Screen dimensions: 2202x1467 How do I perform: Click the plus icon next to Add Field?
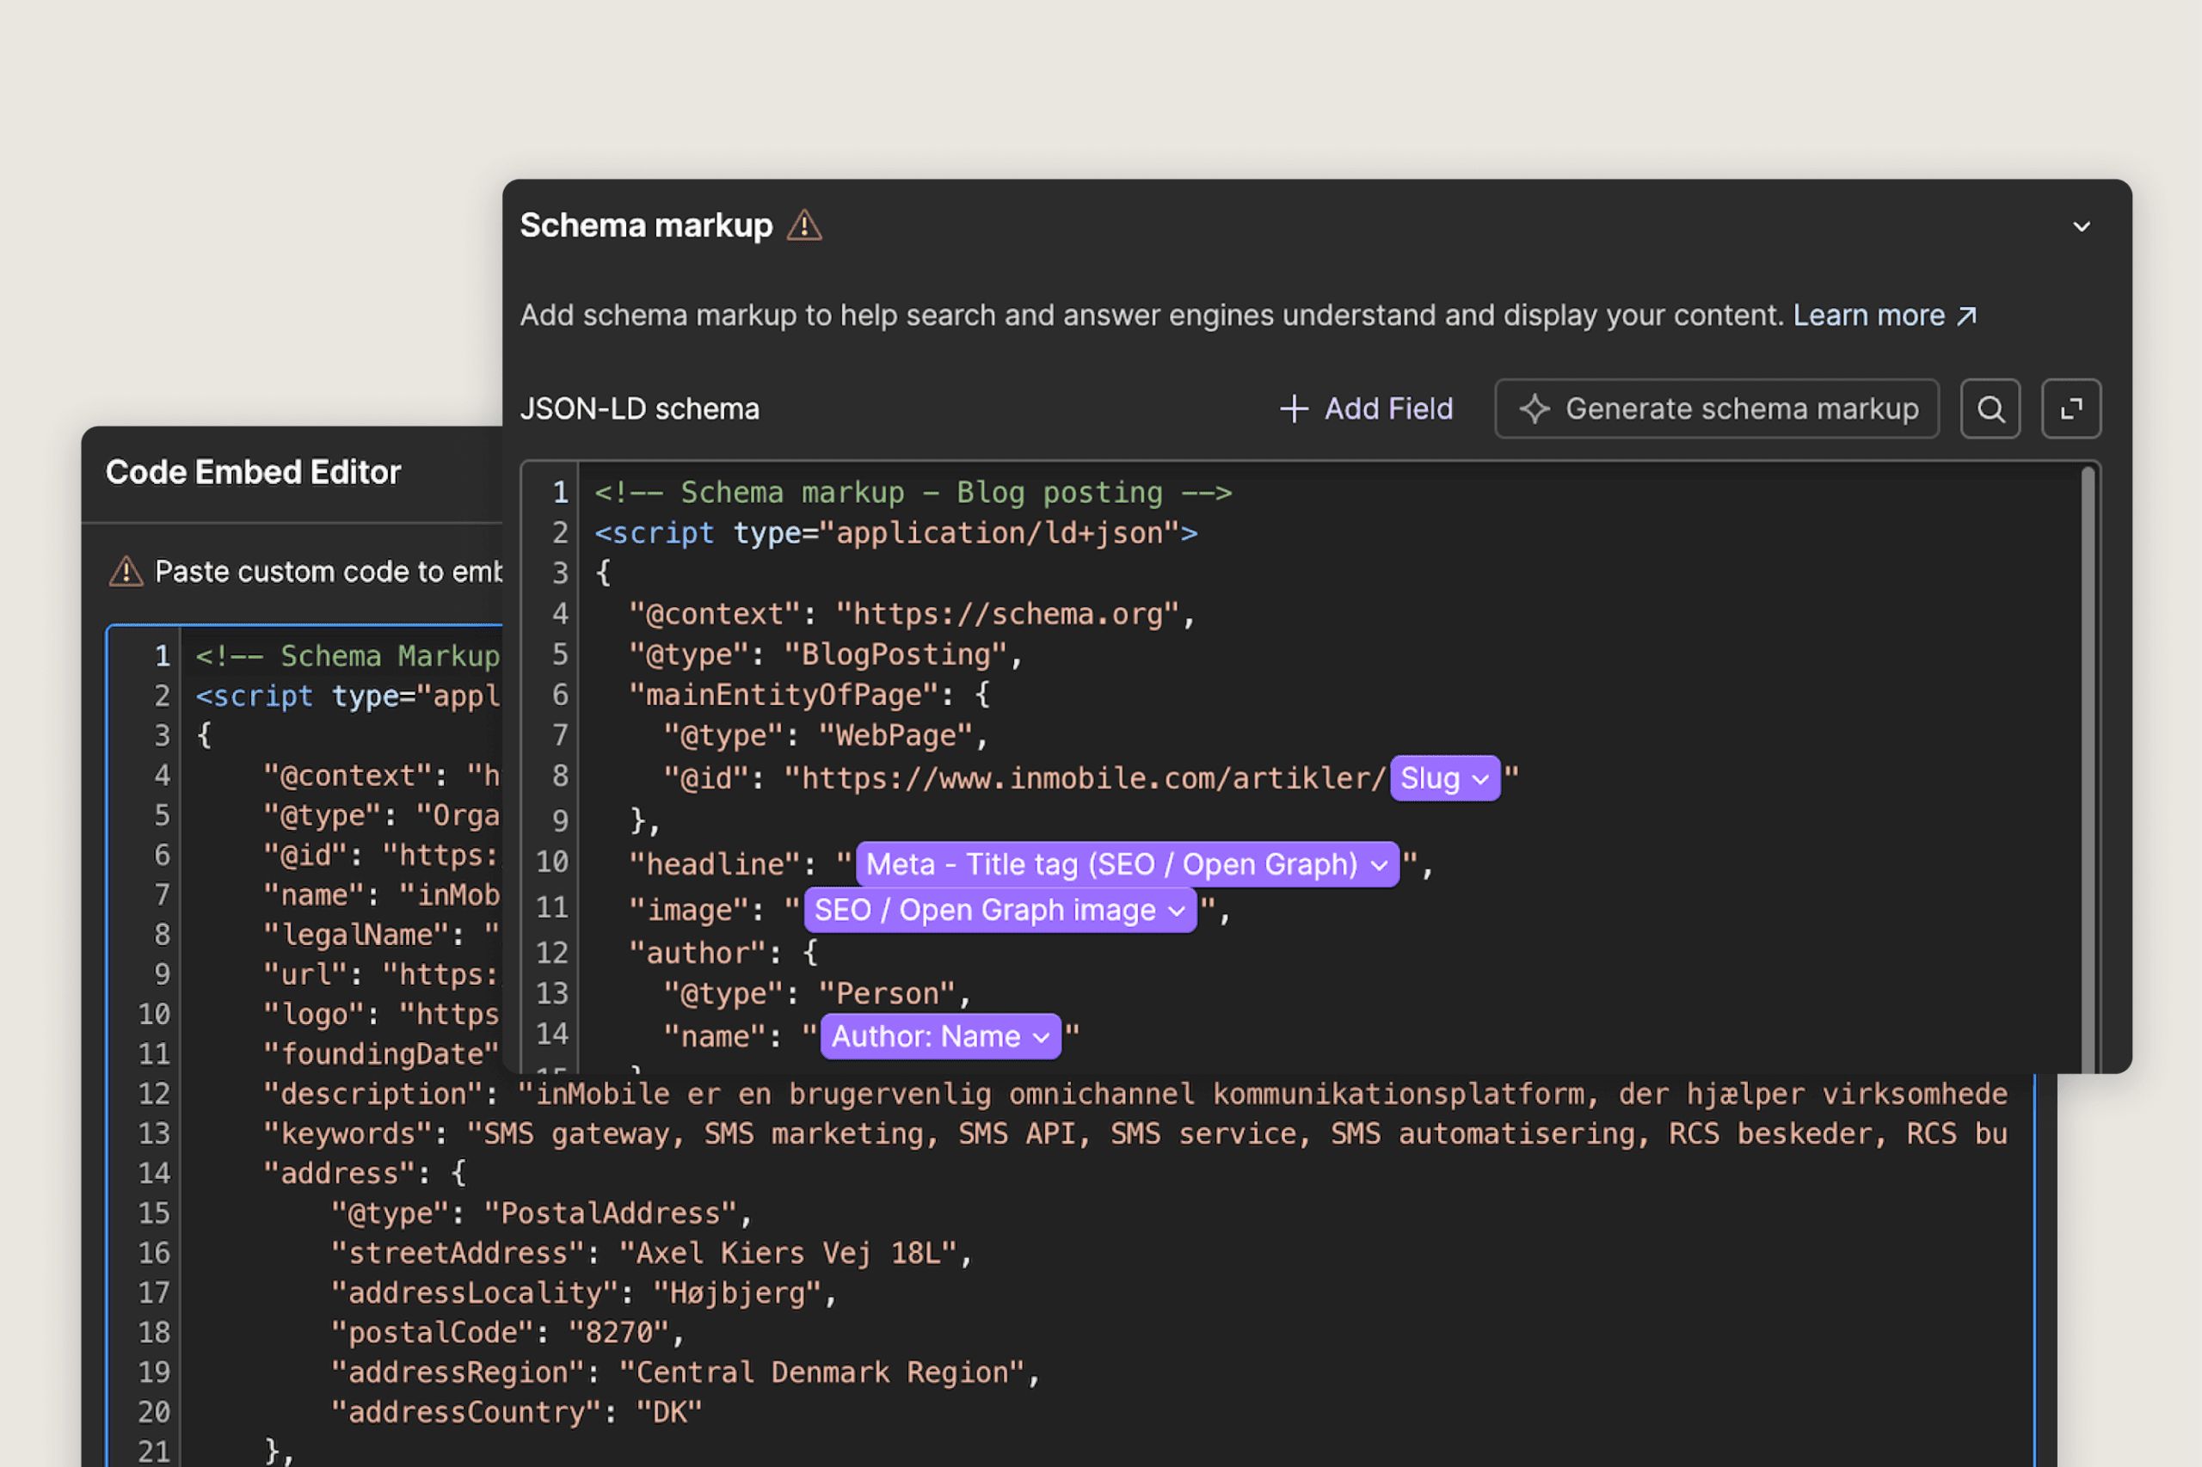point(1294,408)
